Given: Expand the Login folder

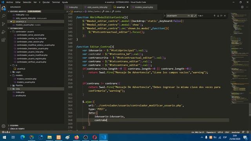Looking at the screenshot, I should 11,72.
